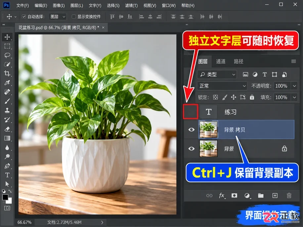Select the Pen tool
The width and height of the screenshot is (303, 227).
[x=7, y=166]
